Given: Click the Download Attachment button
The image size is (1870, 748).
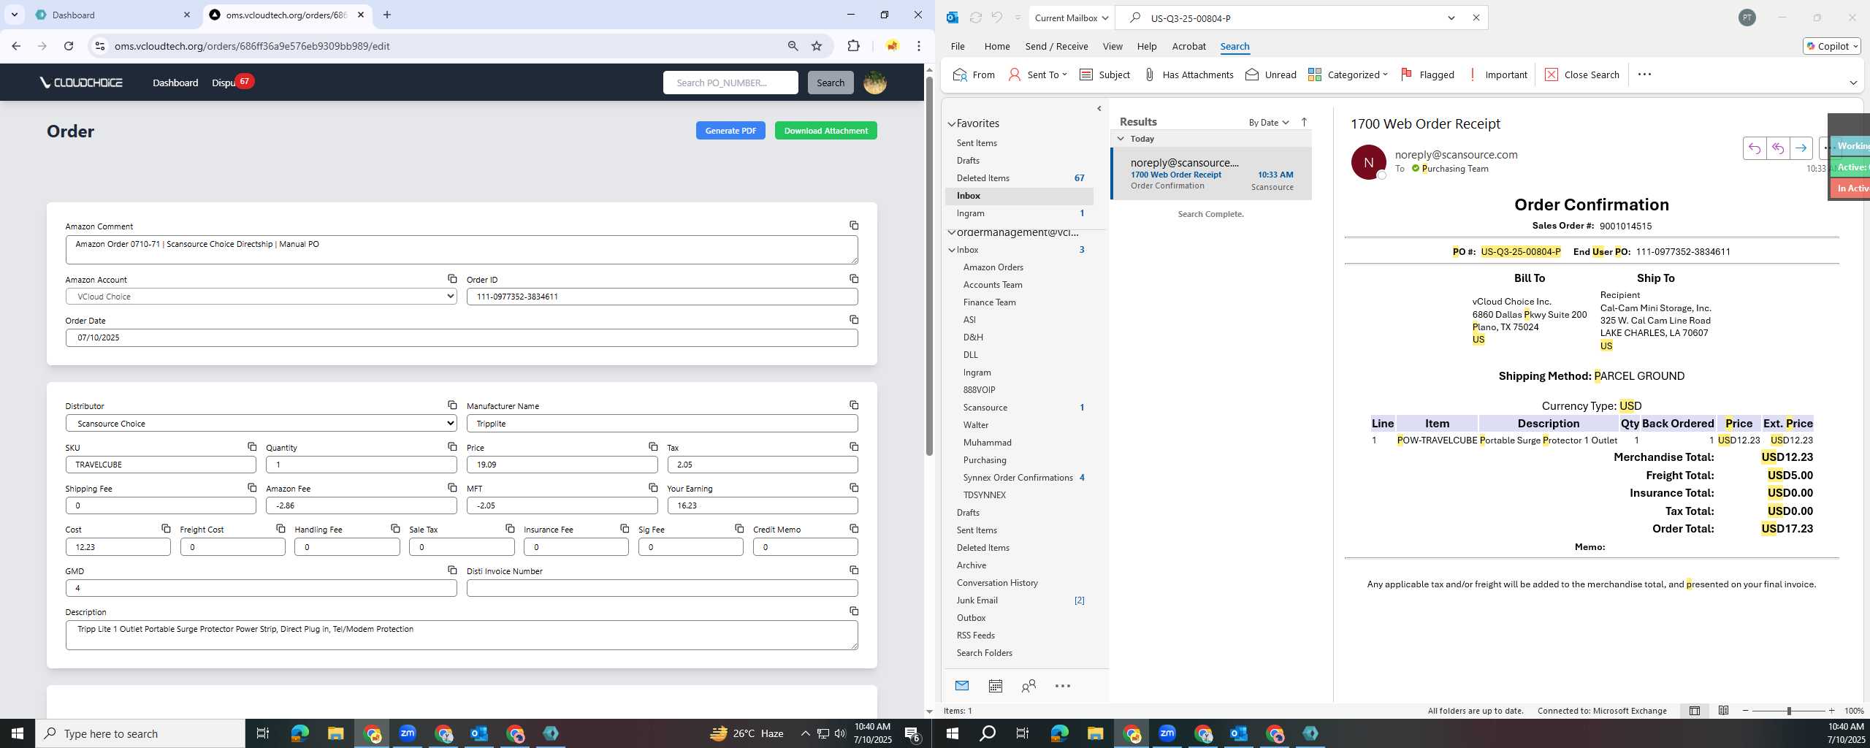Looking at the screenshot, I should point(825,131).
